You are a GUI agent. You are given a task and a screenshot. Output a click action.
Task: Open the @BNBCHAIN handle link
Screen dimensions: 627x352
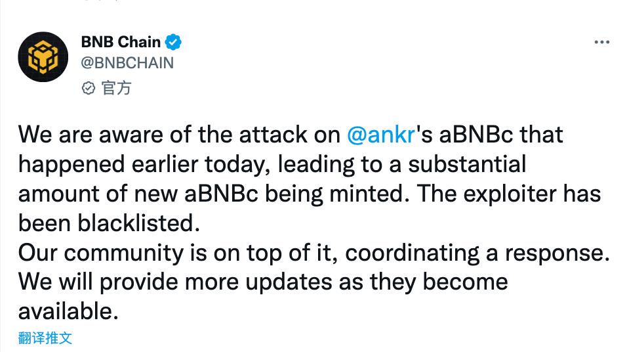(127, 63)
